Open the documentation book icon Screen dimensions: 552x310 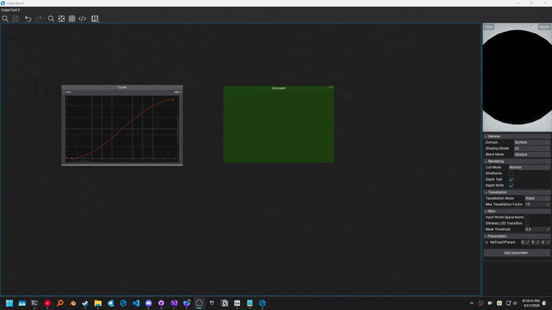pos(95,19)
